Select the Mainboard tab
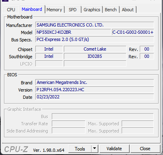The height and width of the screenshot is (155, 163). click(32, 9)
